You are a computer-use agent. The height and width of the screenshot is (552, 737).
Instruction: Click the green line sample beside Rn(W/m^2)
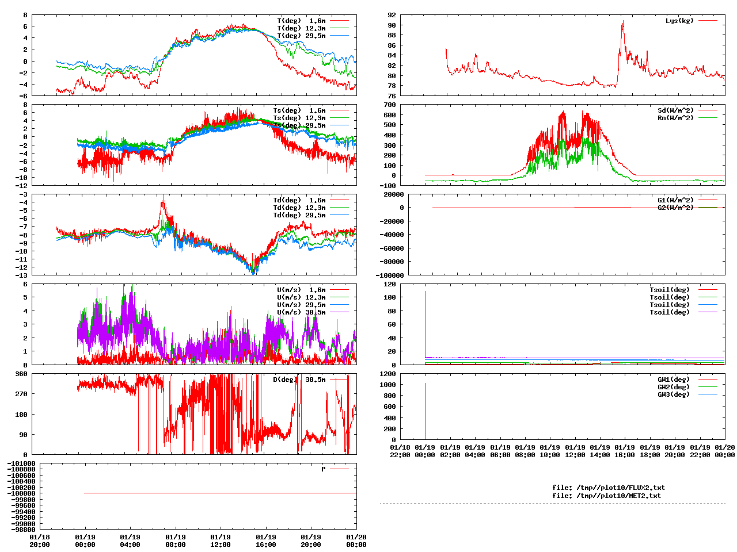[x=708, y=118]
